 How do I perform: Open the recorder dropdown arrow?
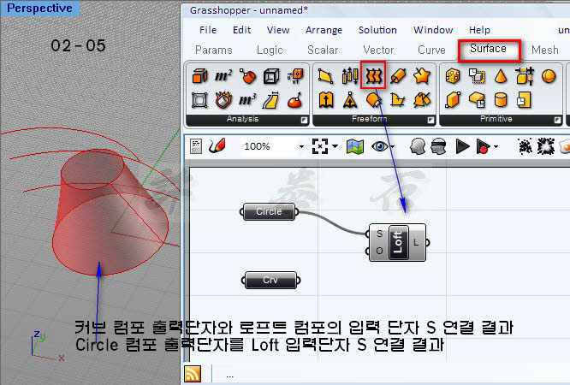(496, 147)
